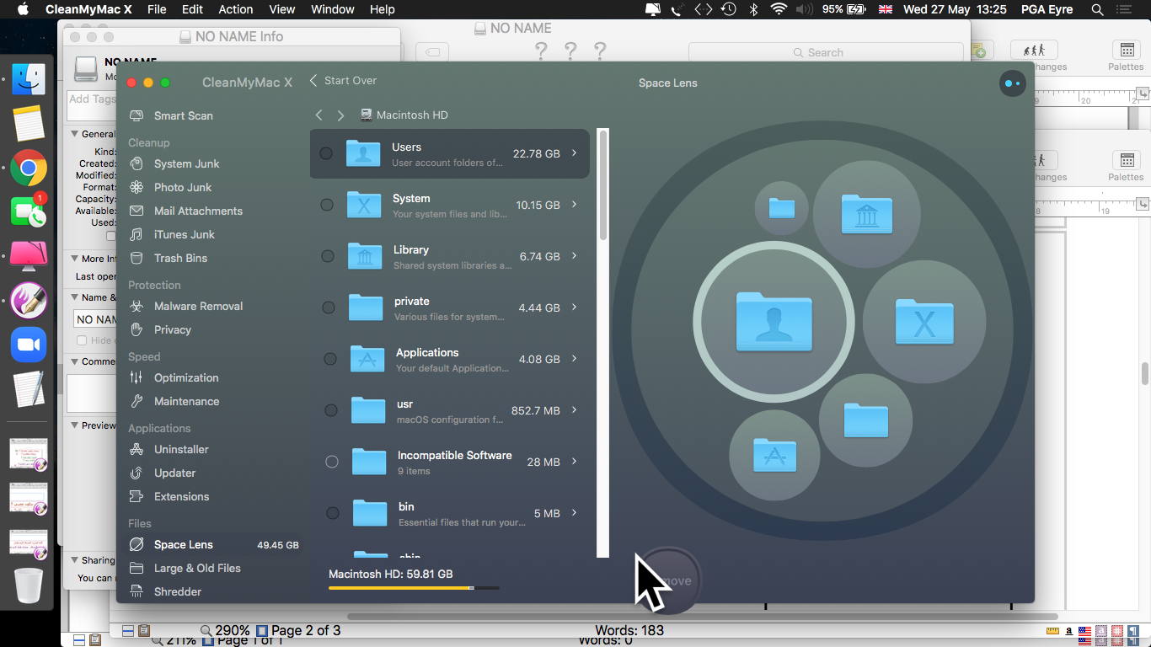Expand the Applications folder row arrow

(x=575, y=359)
